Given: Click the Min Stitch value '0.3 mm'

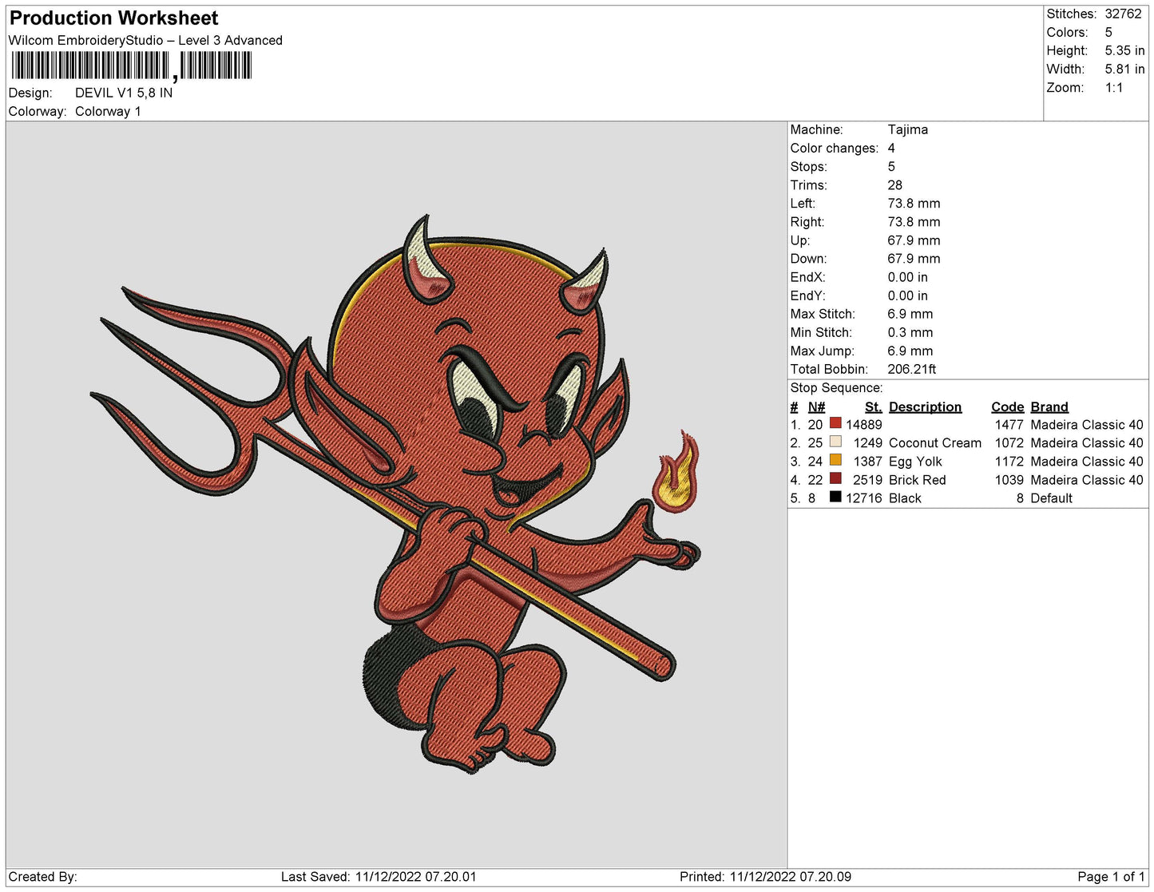Looking at the screenshot, I should (910, 332).
